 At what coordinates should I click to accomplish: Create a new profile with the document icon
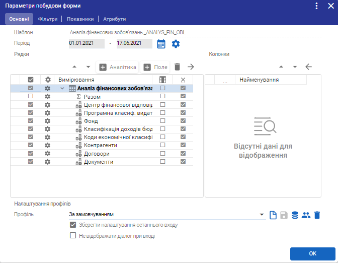tap(273, 215)
